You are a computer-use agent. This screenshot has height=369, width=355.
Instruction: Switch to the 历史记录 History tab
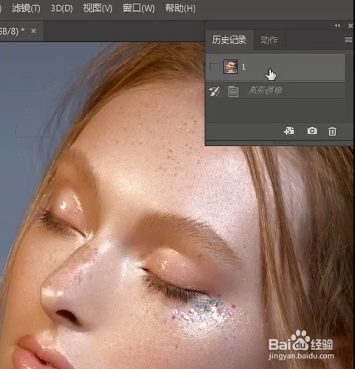229,40
